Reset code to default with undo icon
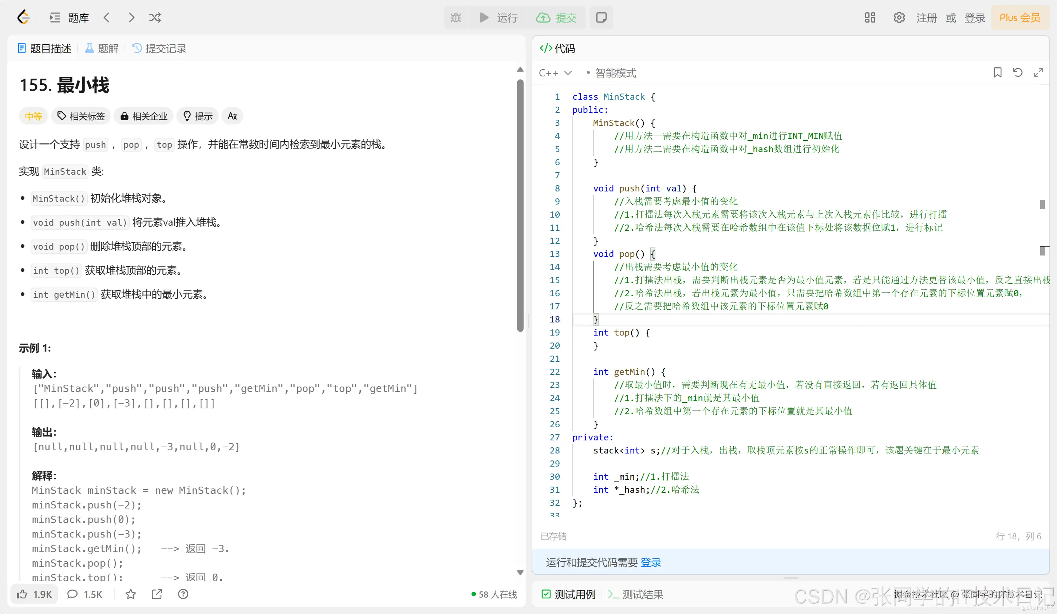This screenshot has width=1057, height=614. tap(1018, 72)
